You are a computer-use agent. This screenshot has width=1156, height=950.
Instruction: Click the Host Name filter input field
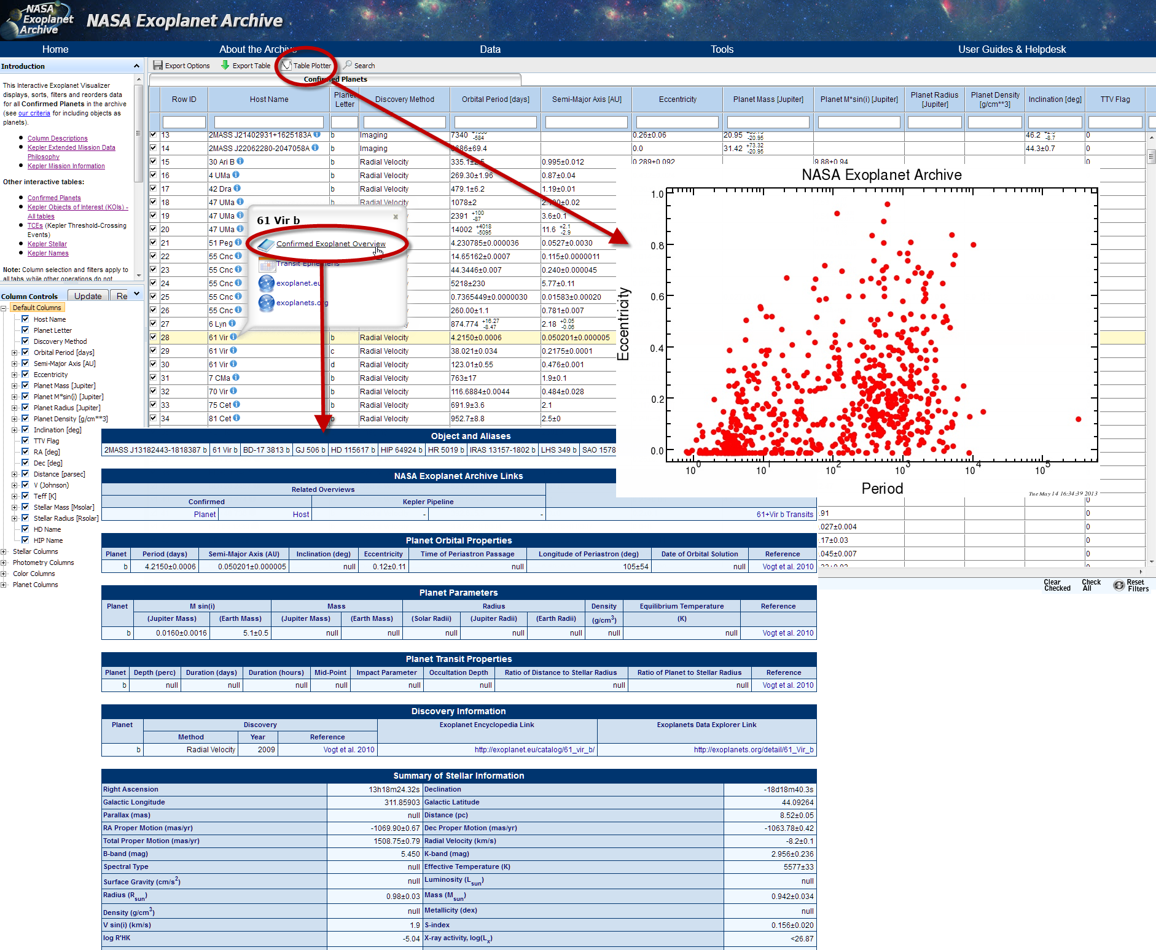(268, 122)
